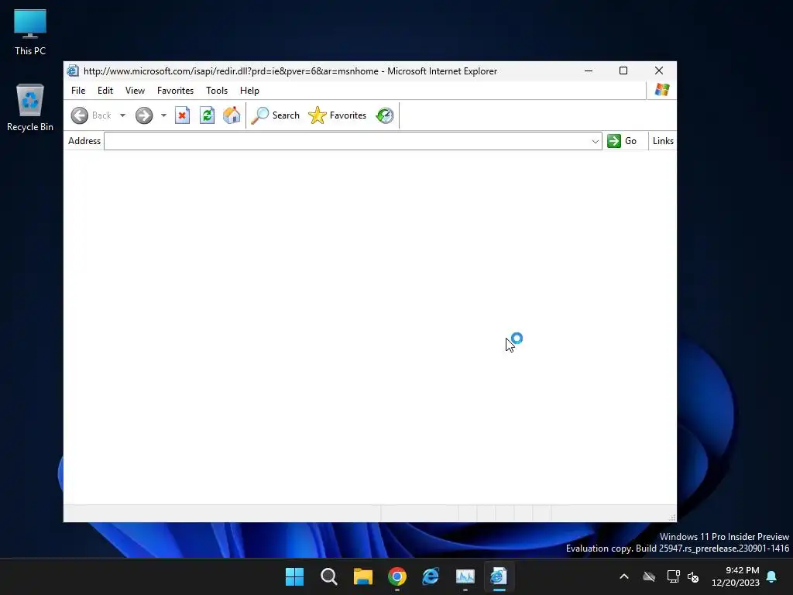The width and height of the screenshot is (793, 595).
Task: Close the Internet Explorer window
Action: pos(659,71)
